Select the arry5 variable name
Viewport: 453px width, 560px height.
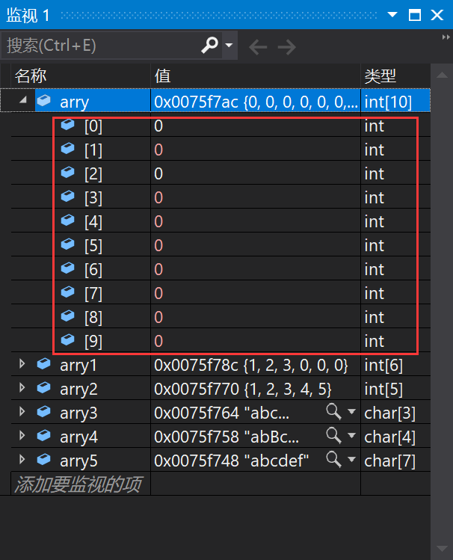[78, 461]
